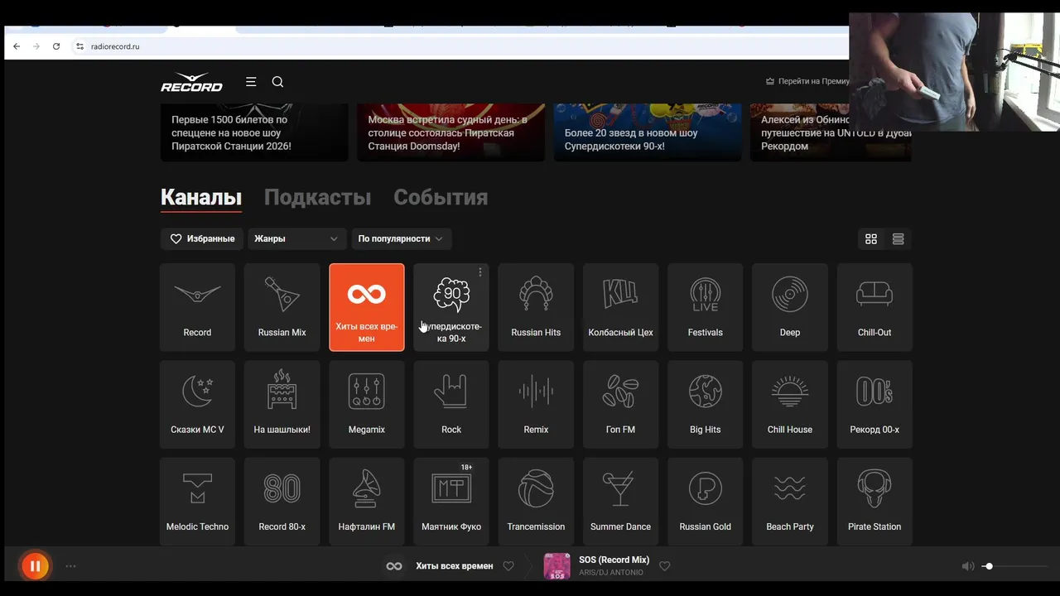Play the Trancemission channel

tap(536, 501)
